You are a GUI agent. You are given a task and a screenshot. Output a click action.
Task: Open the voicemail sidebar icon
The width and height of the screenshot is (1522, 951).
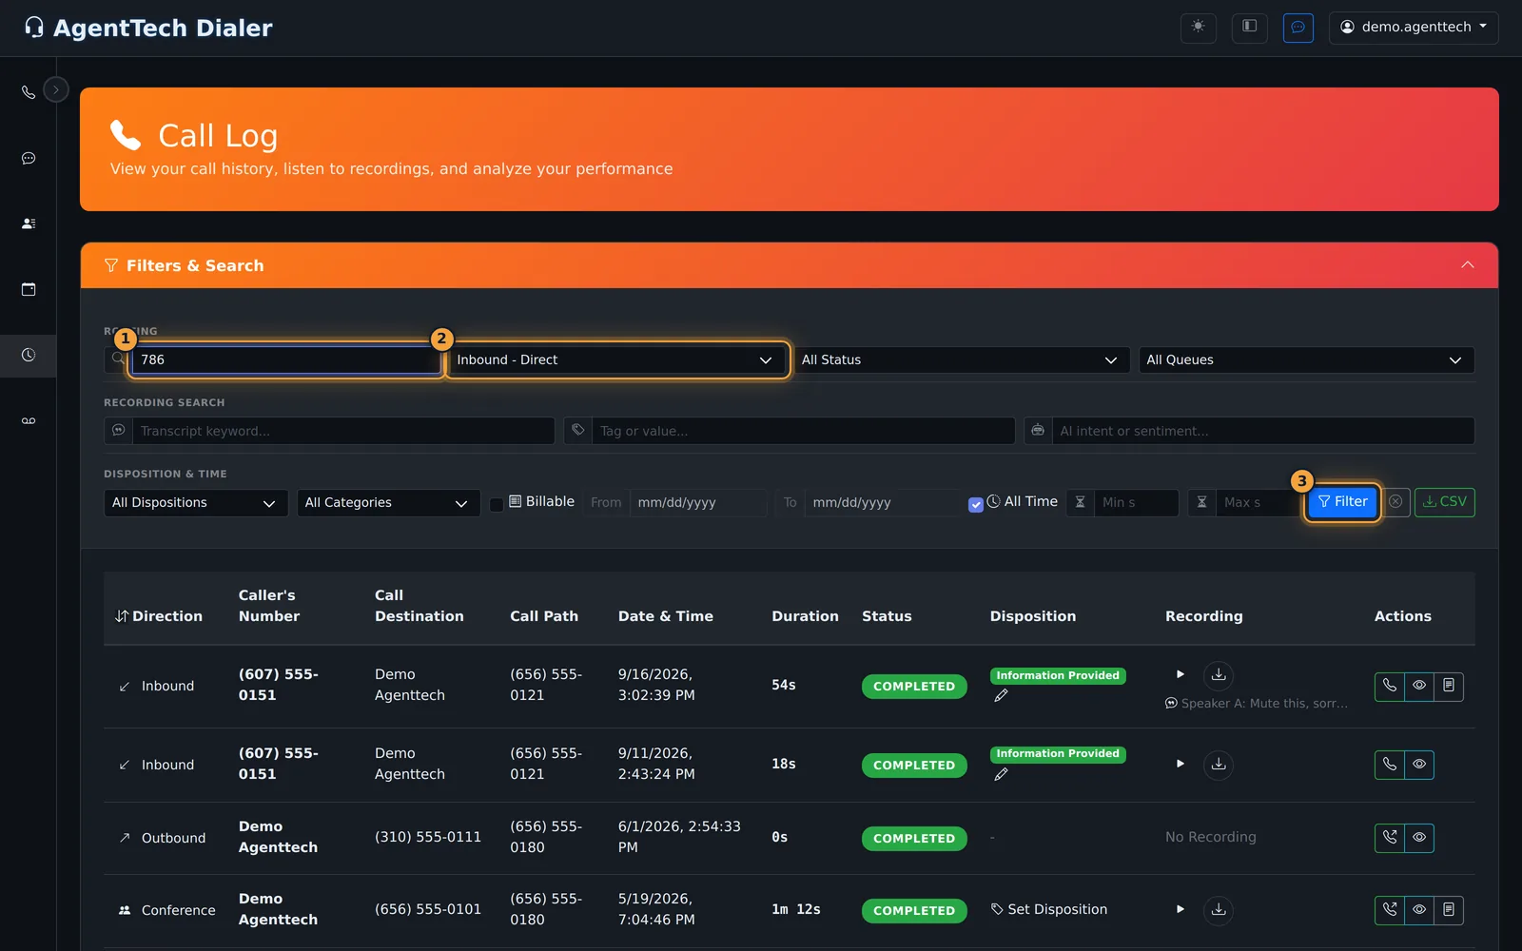click(29, 420)
